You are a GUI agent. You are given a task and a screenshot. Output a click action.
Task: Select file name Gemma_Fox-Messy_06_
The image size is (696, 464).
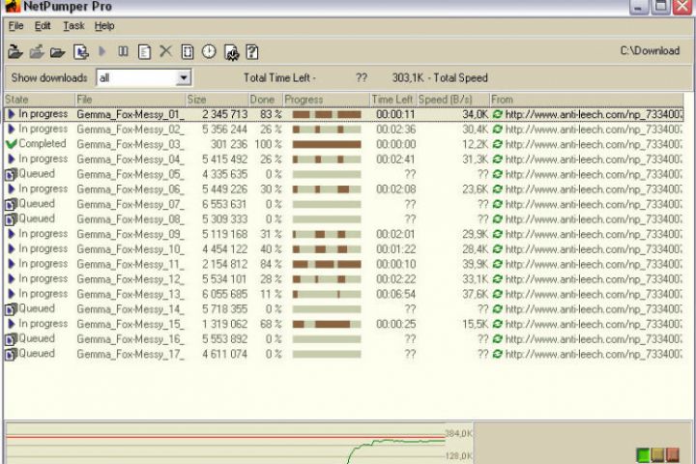(130, 189)
